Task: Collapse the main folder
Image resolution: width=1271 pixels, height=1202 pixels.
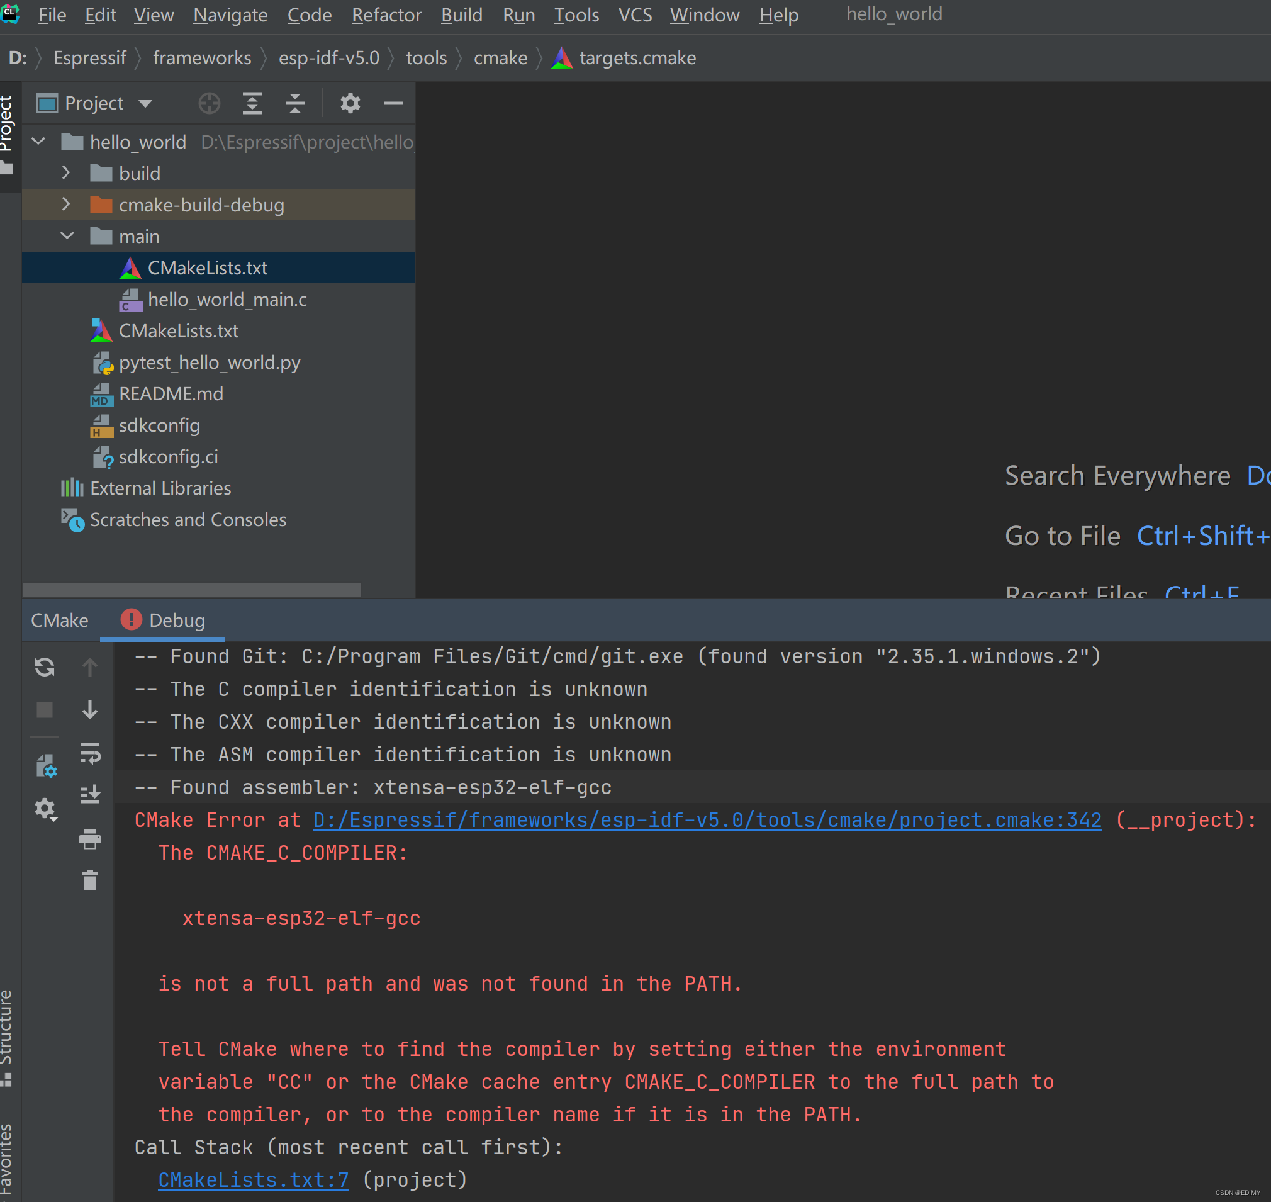Action: coord(67,237)
